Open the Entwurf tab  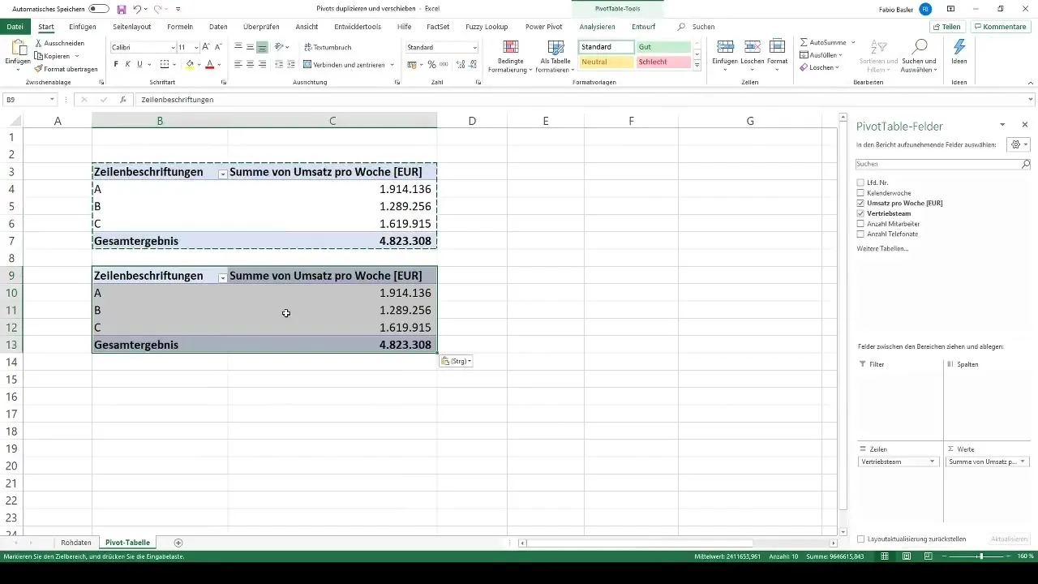(x=643, y=27)
